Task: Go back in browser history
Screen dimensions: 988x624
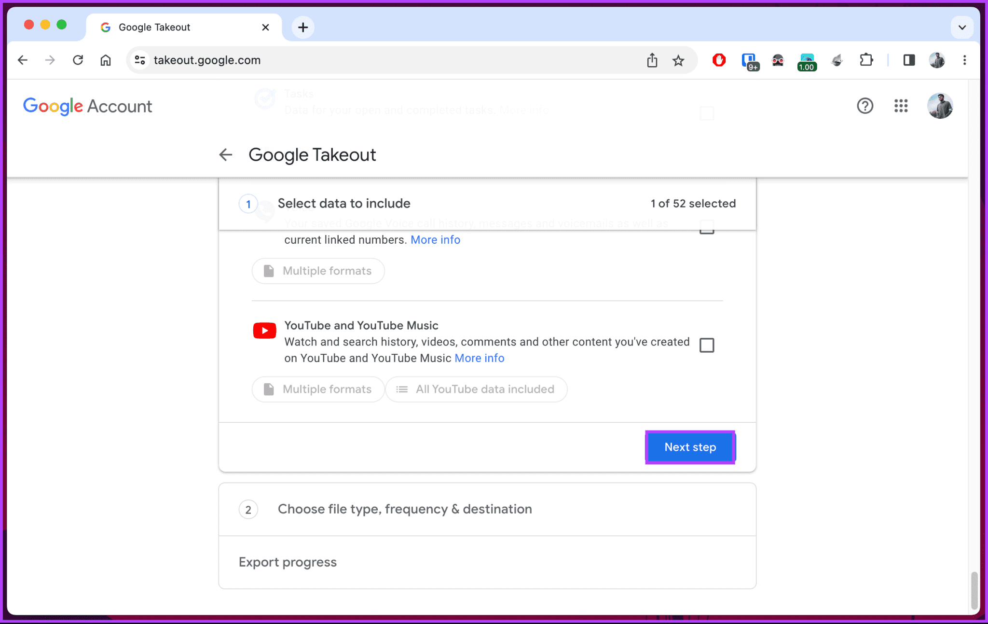Action: tap(23, 60)
